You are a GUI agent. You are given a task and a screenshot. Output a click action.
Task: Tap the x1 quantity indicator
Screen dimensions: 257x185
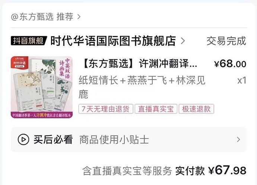242,81
